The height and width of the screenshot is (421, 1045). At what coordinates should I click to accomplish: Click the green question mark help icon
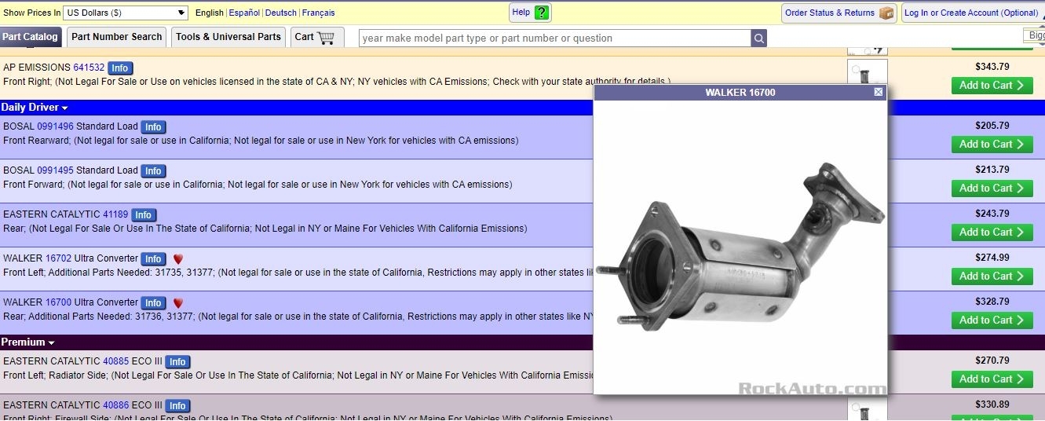point(541,13)
